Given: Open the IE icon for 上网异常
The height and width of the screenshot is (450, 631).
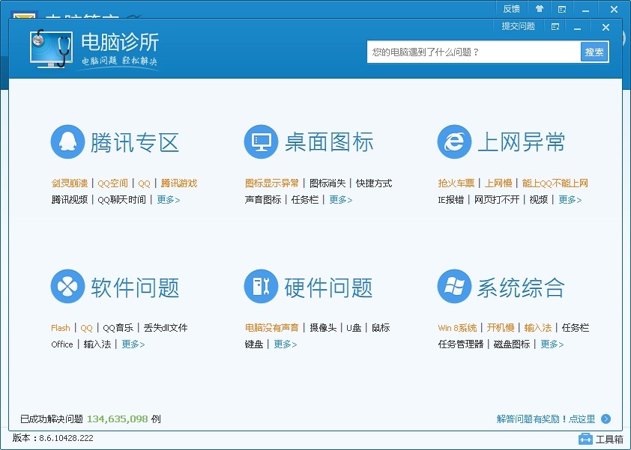Looking at the screenshot, I should coord(454,142).
